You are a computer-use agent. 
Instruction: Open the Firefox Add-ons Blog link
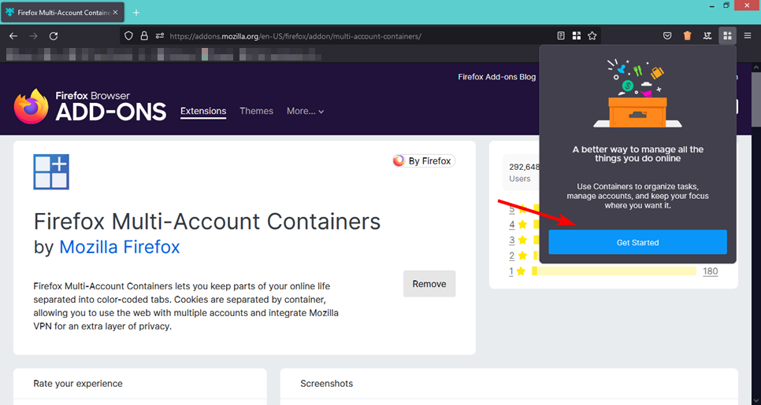[496, 77]
